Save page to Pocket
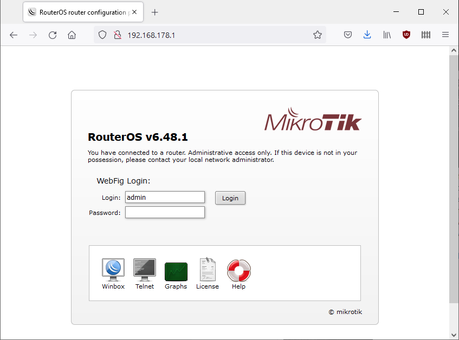 coord(348,35)
